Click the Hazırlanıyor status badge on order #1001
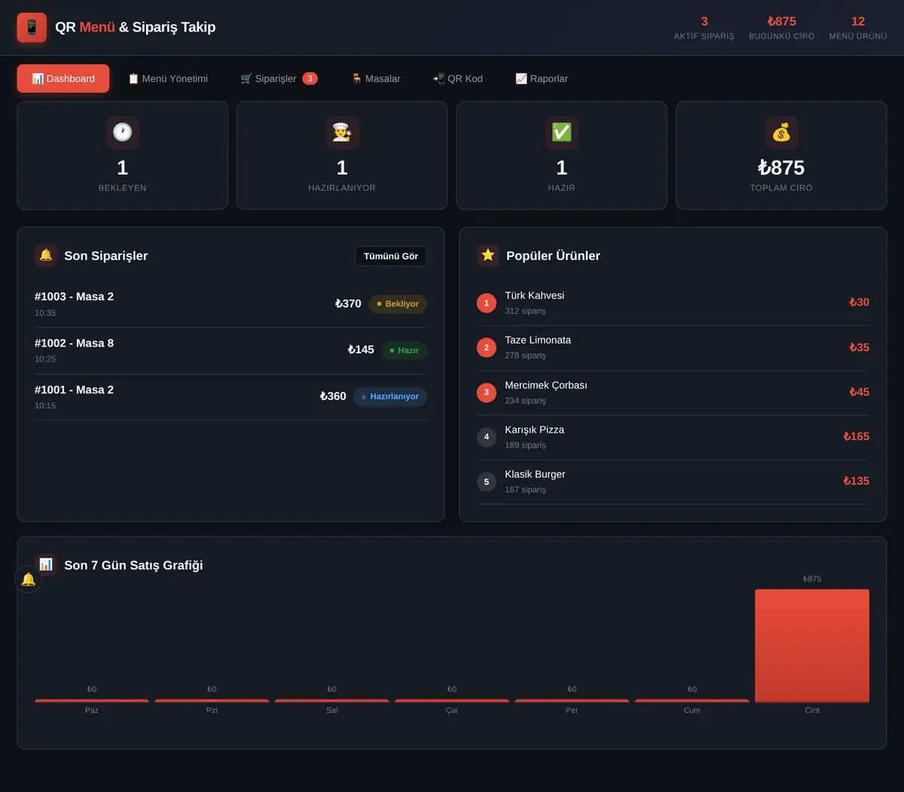 390,396
